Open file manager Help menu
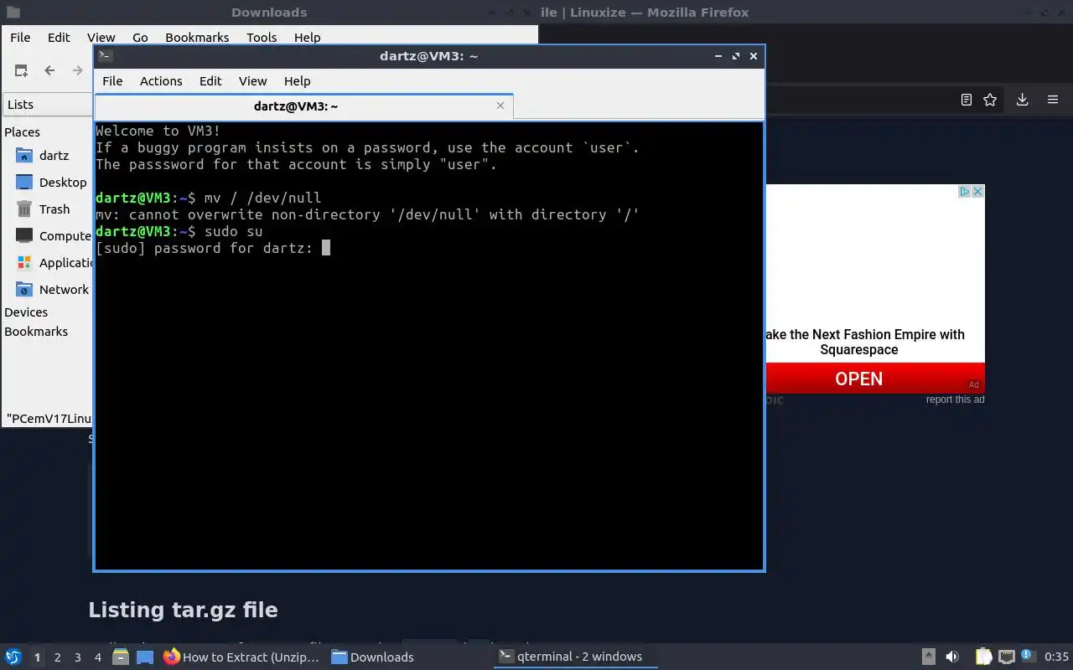The width and height of the screenshot is (1073, 670). point(307,37)
